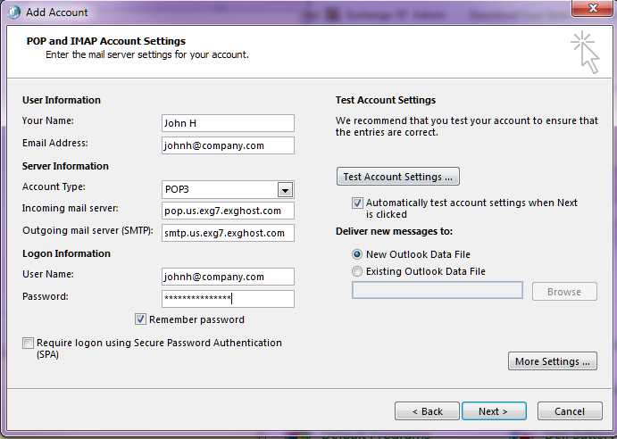
Task: Focus the Your Name text field
Action: [x=228, y=123]
